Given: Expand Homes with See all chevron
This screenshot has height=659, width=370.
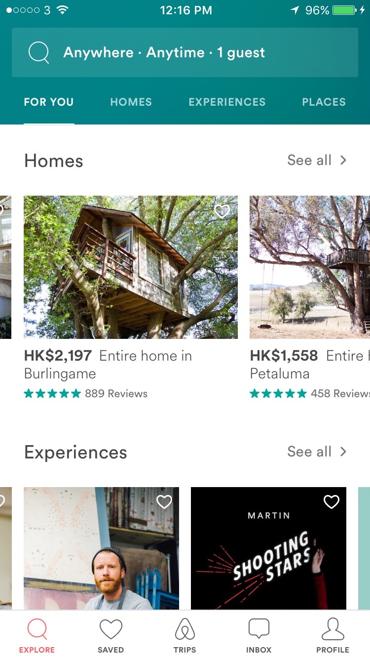Looking at the screenshot, I should (343, 160).
